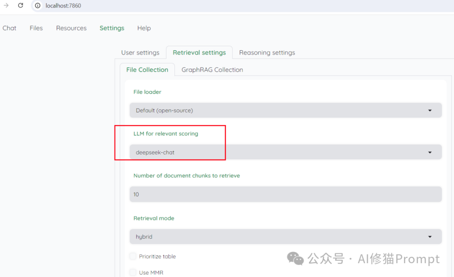This screenshot has width=454, height=277.
Task: Open the Retrieval mode dropdown showing hybrid
Action: click(x=285, y=236)
